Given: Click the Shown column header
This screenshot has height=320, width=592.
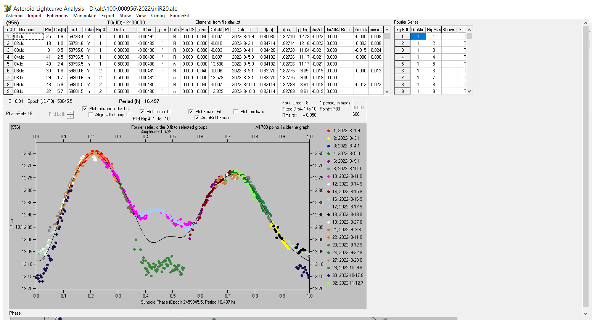Looking at the screenshot, I should pos(449,30).
